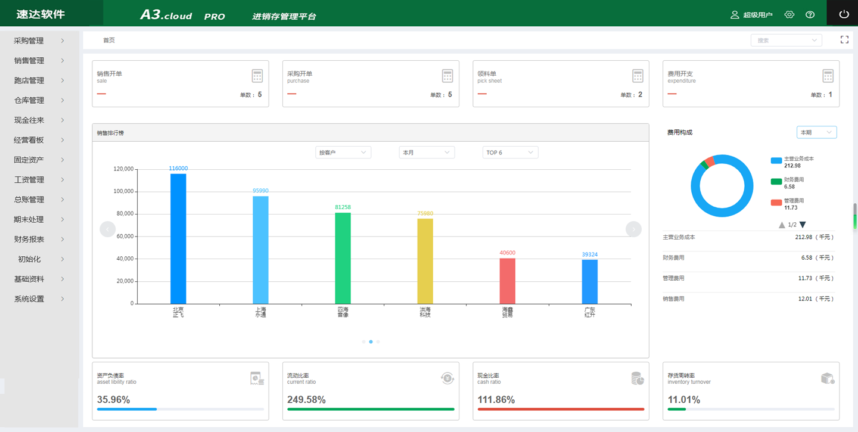Click calculator icon on 领料单 card

click(x=638, y=76)
